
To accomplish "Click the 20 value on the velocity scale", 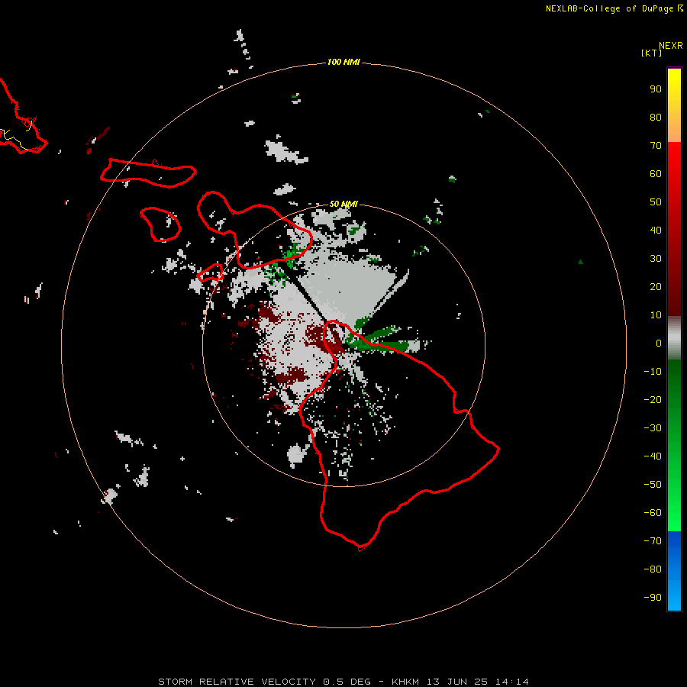I will tap(656, 286).
